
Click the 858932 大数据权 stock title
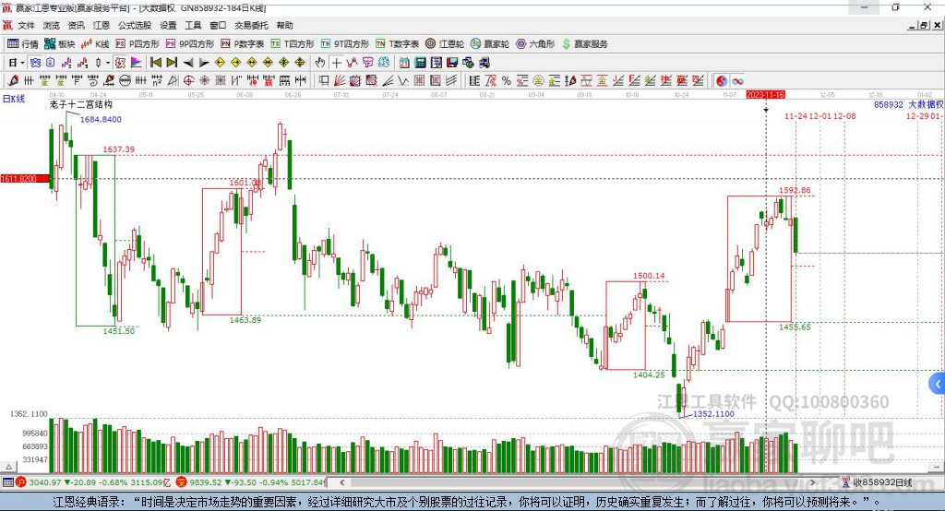coord(909,104)
